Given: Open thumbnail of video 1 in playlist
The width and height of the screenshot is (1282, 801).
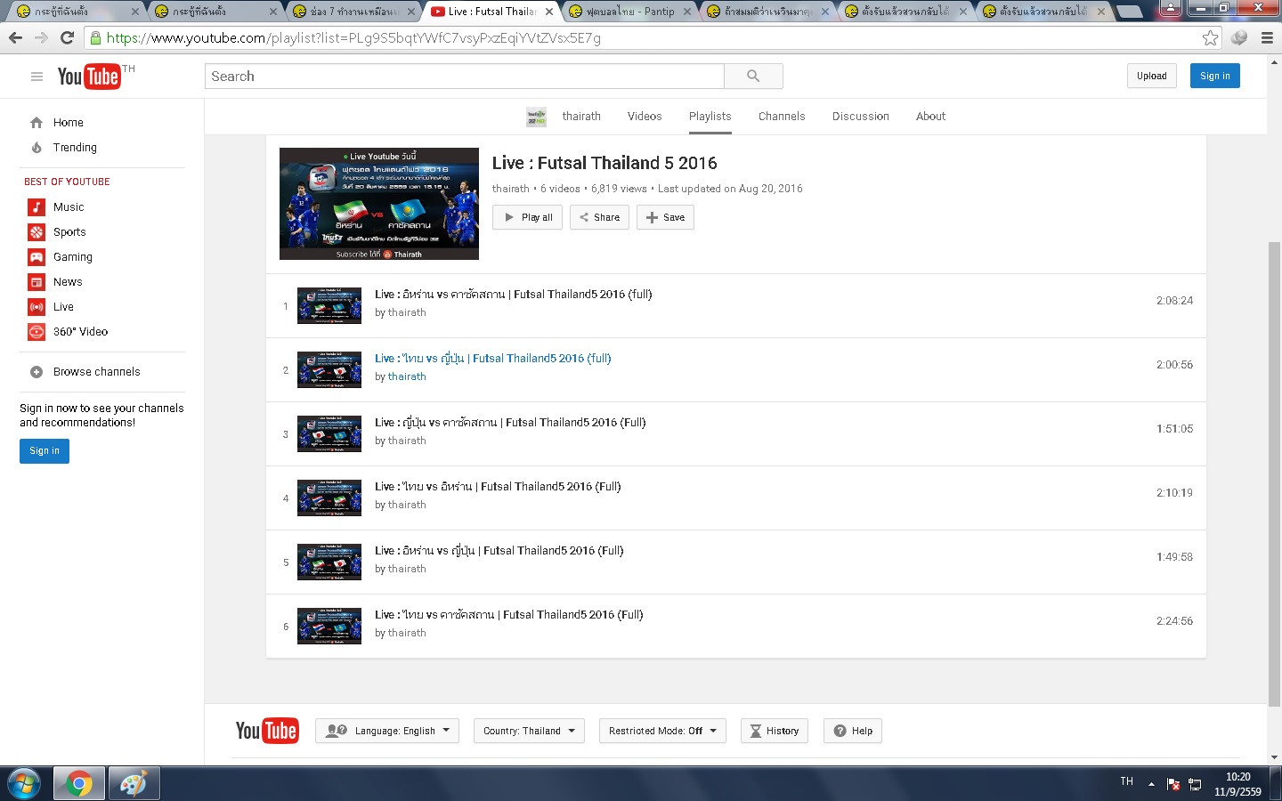Looking at the screenshot, I should 329,305.
